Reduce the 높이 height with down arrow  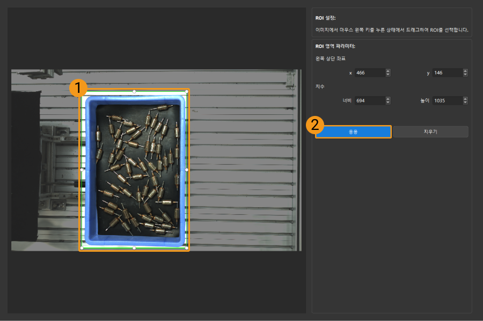(x=465, y=103)
